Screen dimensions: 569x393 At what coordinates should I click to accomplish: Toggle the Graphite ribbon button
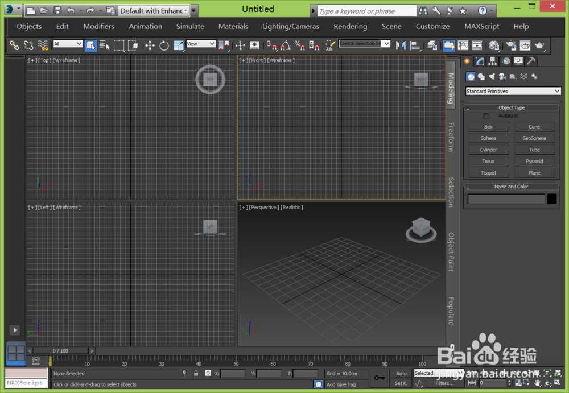pos(449,45)
